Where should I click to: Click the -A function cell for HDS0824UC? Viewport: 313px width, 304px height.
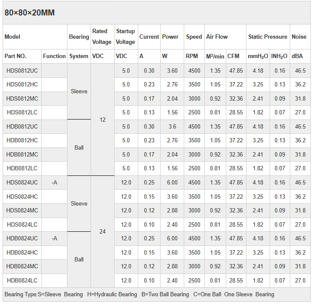54,182
